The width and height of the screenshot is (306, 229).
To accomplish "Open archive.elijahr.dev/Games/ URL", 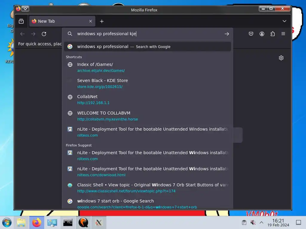I will click(101, 71).
